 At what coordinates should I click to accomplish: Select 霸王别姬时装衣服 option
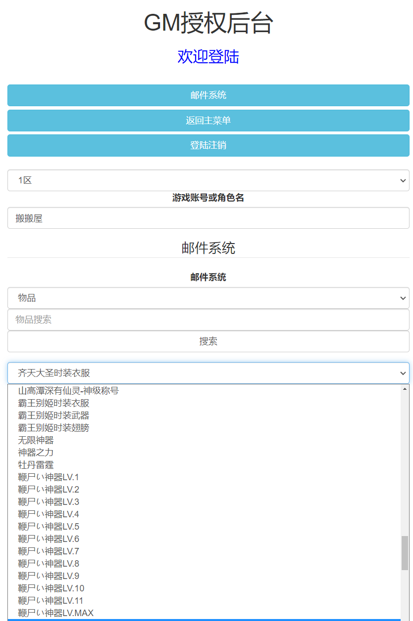click(x=53, y=403)
